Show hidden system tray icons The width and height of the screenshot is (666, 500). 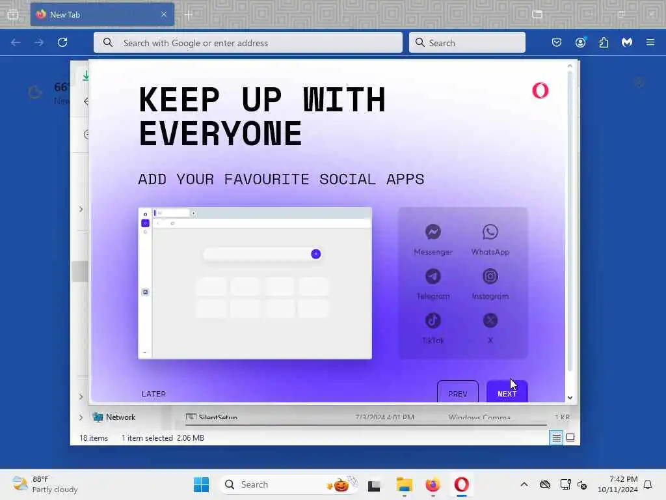[524, 484]
